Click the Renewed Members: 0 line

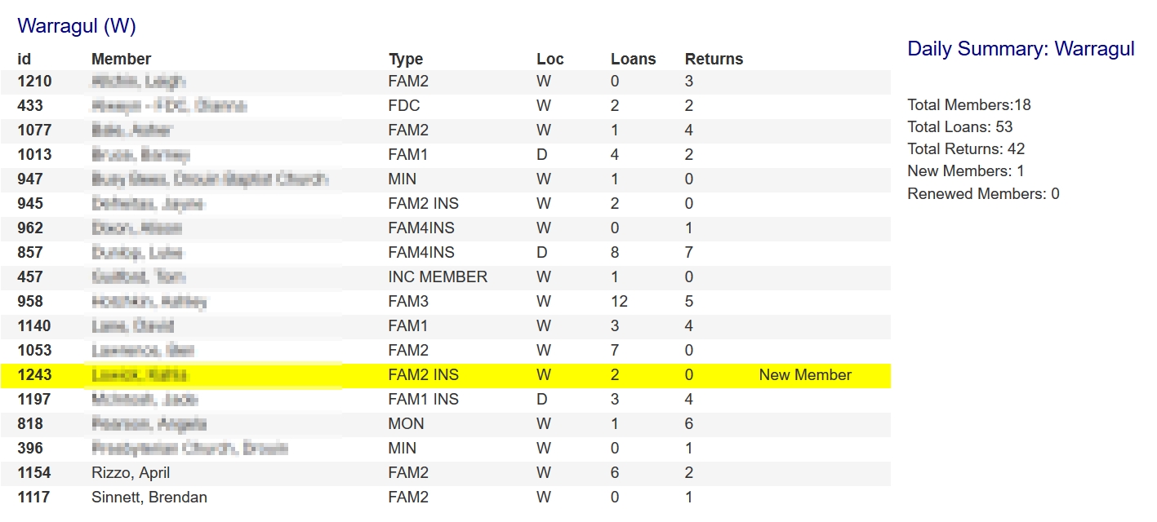pyautogui.click(x=983, y=194)
